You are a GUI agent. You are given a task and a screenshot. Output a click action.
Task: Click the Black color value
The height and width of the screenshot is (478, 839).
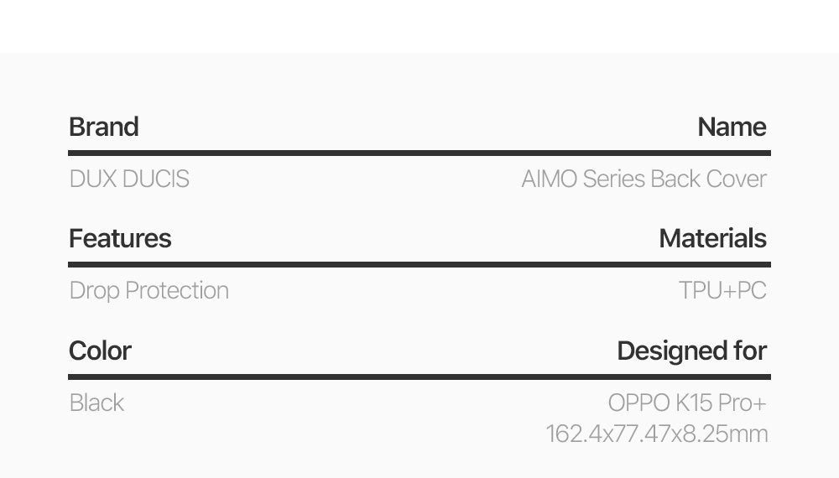tap(96, 403)
